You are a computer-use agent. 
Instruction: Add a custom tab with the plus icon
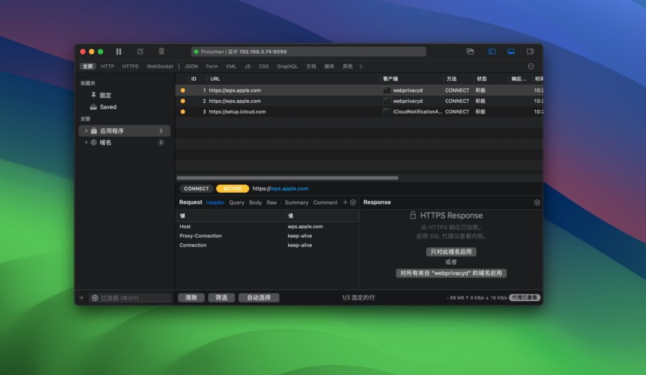[344, 202]
